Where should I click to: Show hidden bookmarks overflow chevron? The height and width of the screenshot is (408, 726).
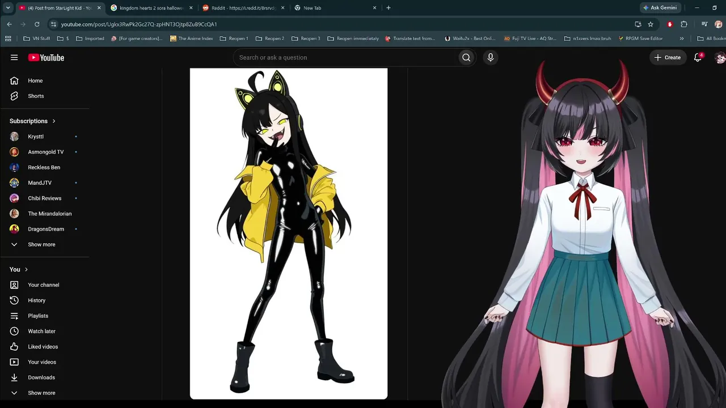pyautogui.click(x=682, y=39)
